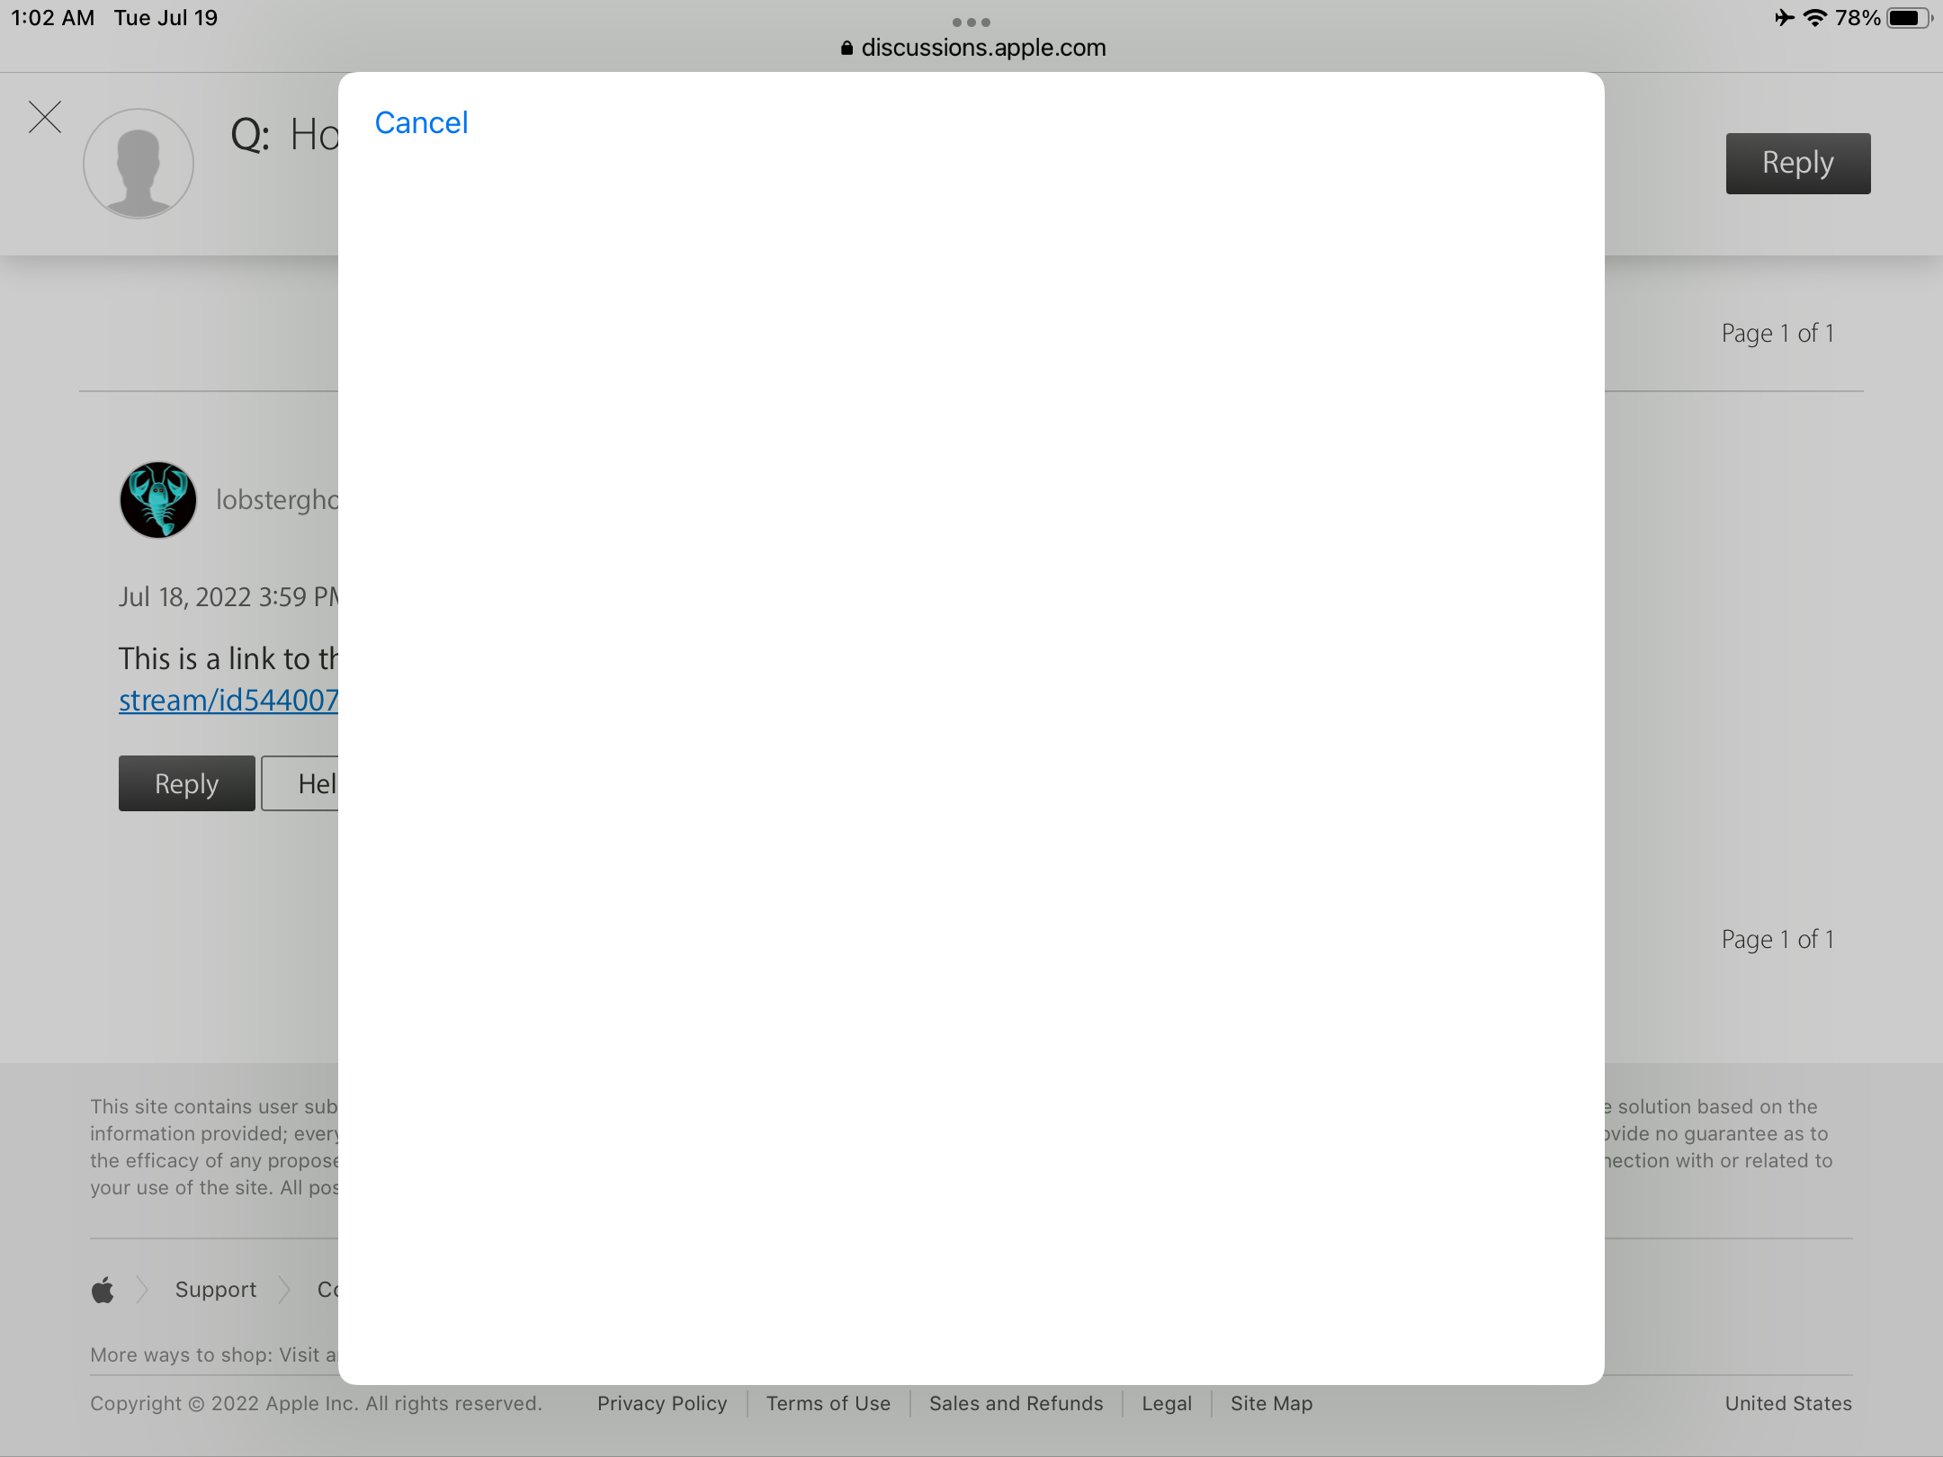Open the Sales and Refunds link
This screenshot has width=1943, height=1457.
1016,1404
